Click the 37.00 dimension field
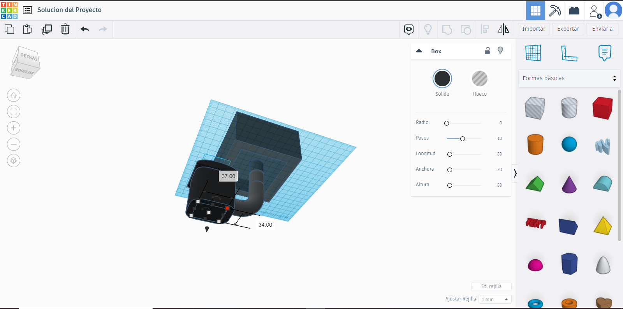 tap(229, 176)
